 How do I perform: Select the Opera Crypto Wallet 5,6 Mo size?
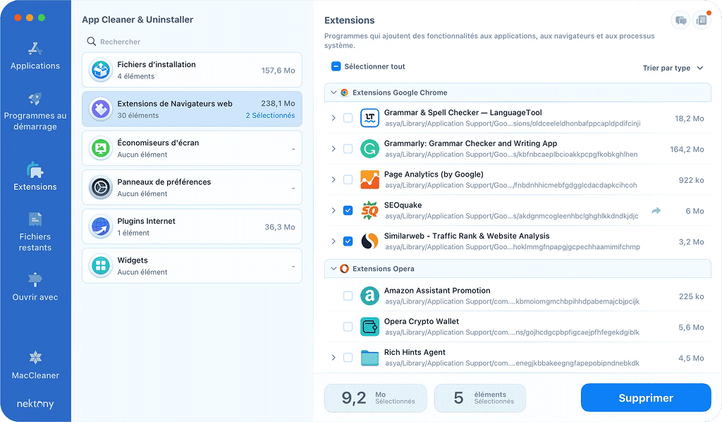click(691, 327)
